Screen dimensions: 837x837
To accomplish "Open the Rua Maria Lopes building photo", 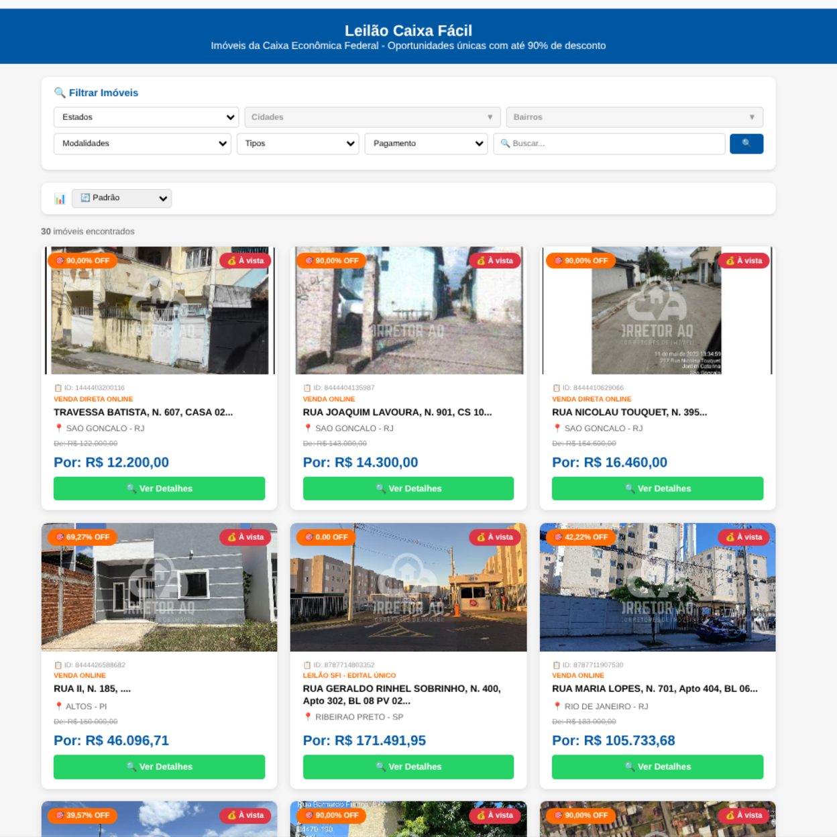I will (657, 588).
